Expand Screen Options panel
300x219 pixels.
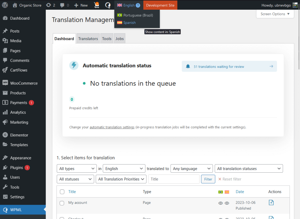pos(275,14)
